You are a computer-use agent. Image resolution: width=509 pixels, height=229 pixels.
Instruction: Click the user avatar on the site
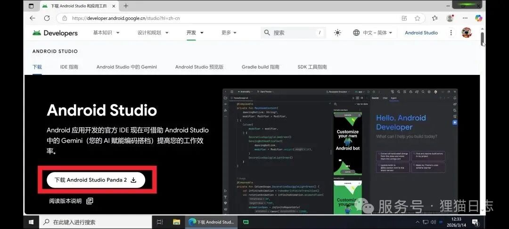pos(467,33)
